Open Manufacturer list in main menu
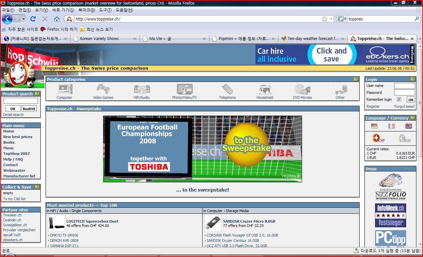 click(x=19, y=176)
